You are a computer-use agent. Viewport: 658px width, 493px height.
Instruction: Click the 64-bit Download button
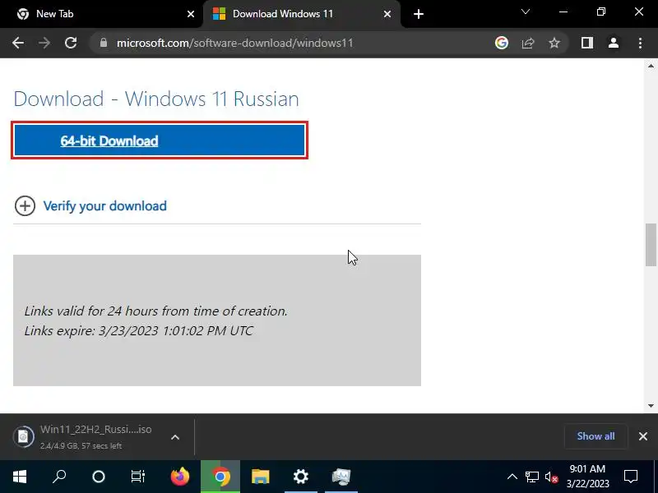click(160, 141)
